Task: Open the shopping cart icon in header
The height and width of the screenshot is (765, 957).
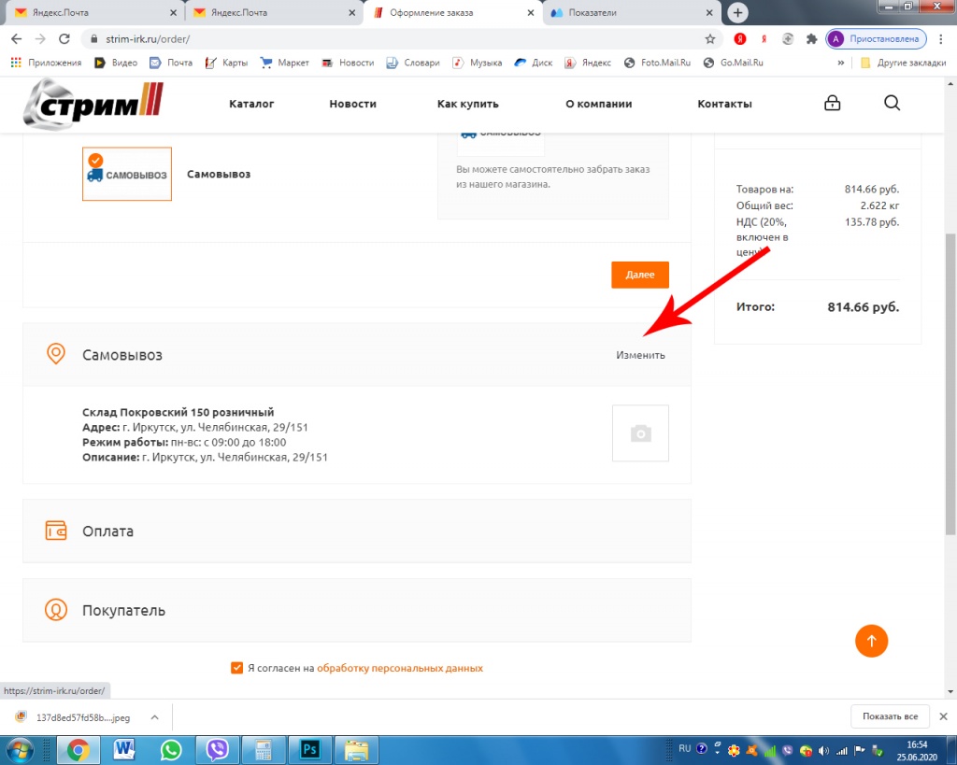Action: [x=832, y=104]
